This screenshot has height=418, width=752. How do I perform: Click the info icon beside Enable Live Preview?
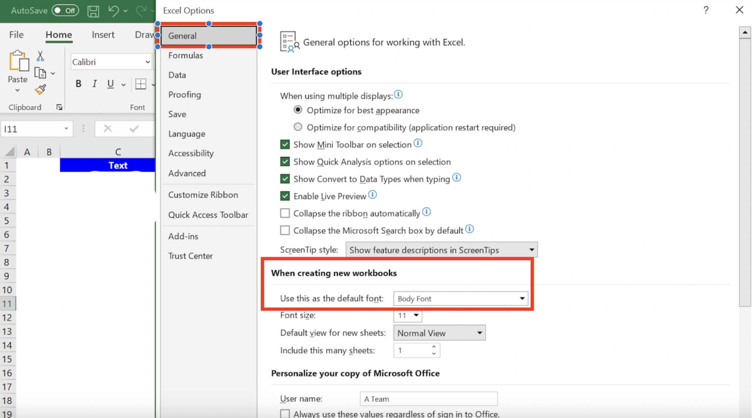(x=373, y=195)
